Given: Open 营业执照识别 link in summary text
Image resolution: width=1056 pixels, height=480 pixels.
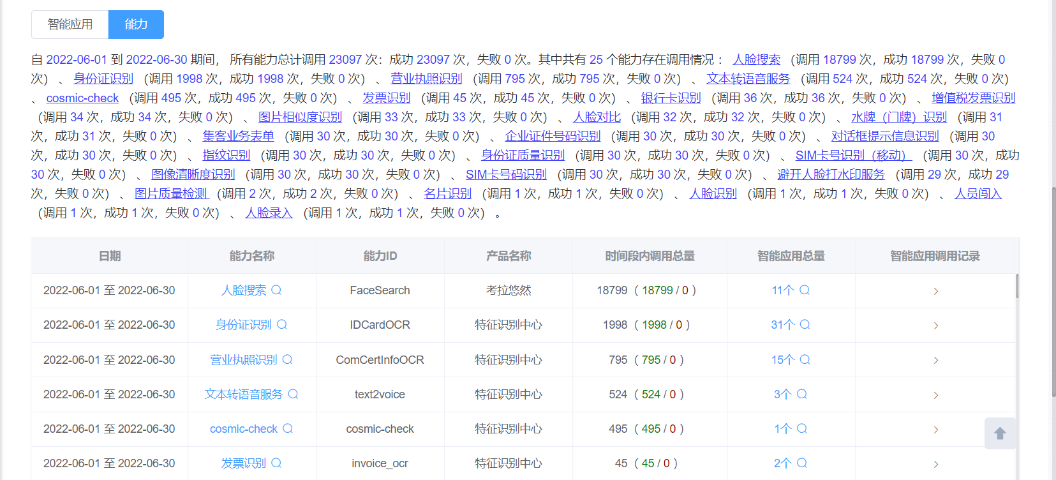Looking at the screenshot, I should (x=426, y=79).
